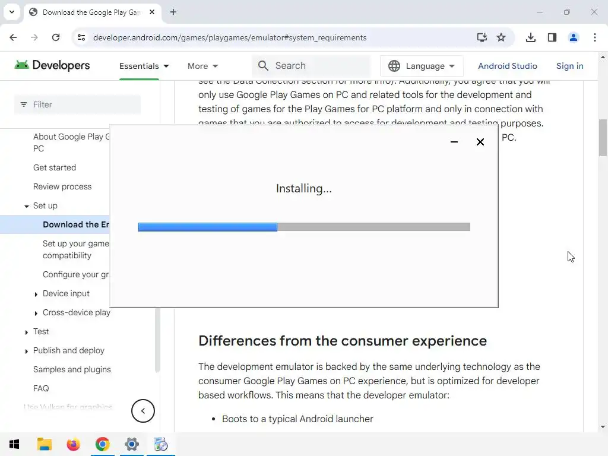Click the filter icon in sidebar

24,104
